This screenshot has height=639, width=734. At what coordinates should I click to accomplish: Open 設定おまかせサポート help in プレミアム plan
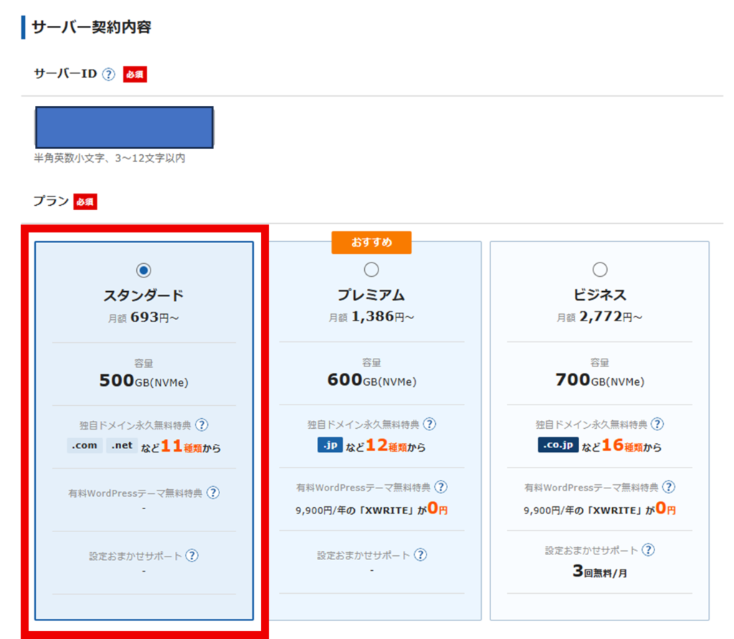click(x=420, y=554)
